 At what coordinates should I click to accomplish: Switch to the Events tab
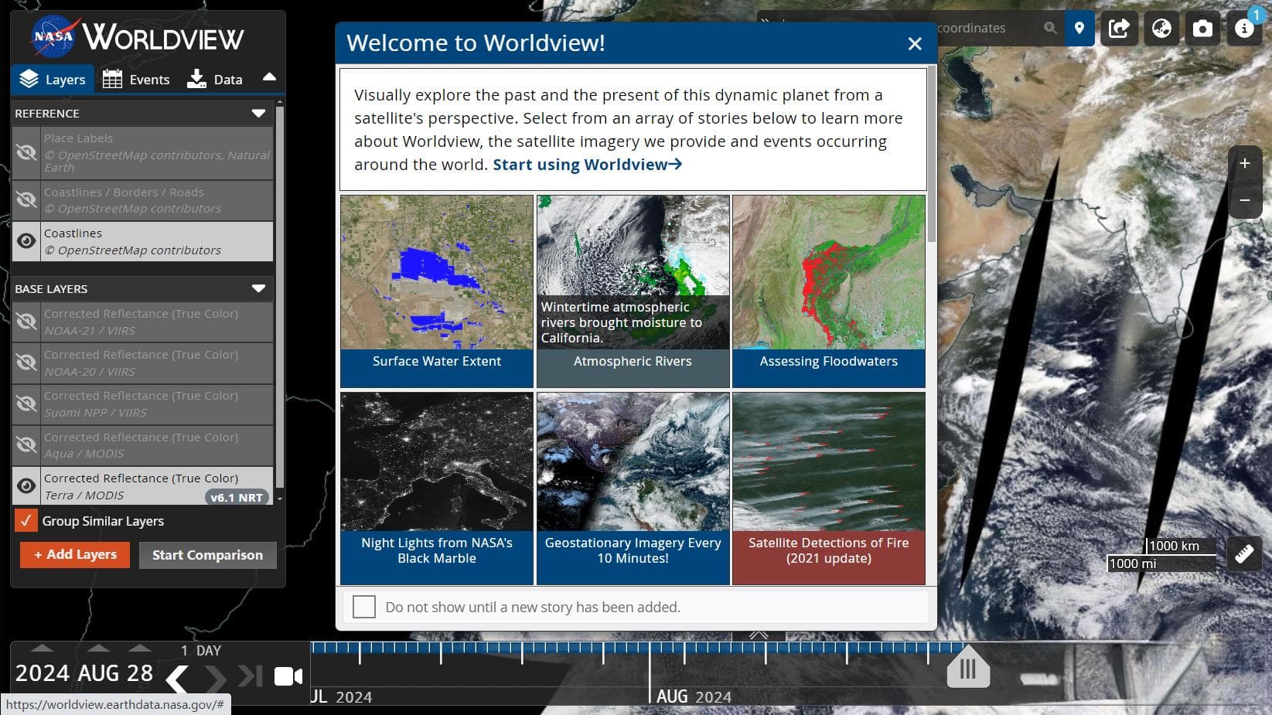[136, 79]
